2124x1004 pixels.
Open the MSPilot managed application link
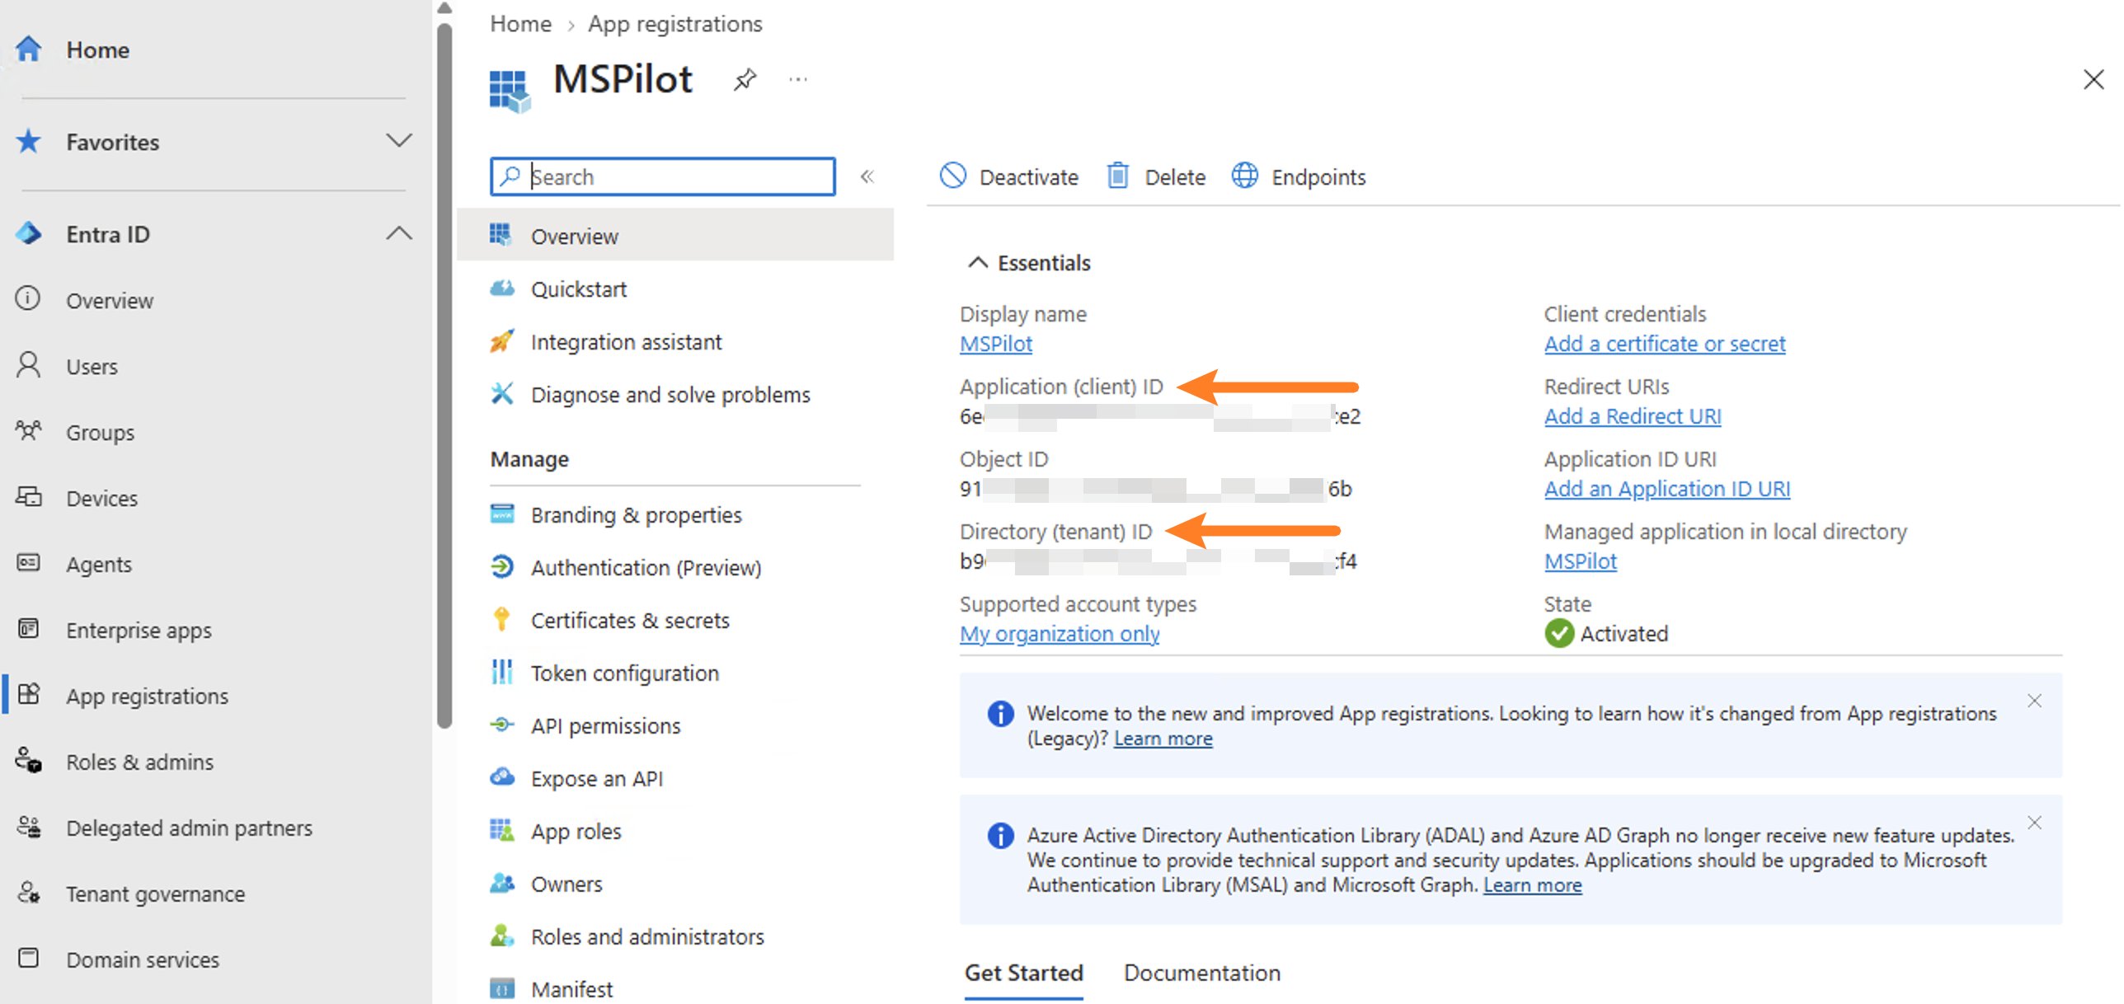tap(1581, 561)
